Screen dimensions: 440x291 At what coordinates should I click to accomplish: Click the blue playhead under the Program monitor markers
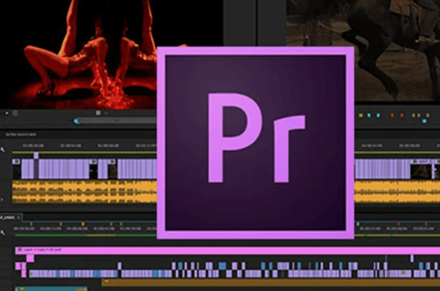click(x=424, y=121)
